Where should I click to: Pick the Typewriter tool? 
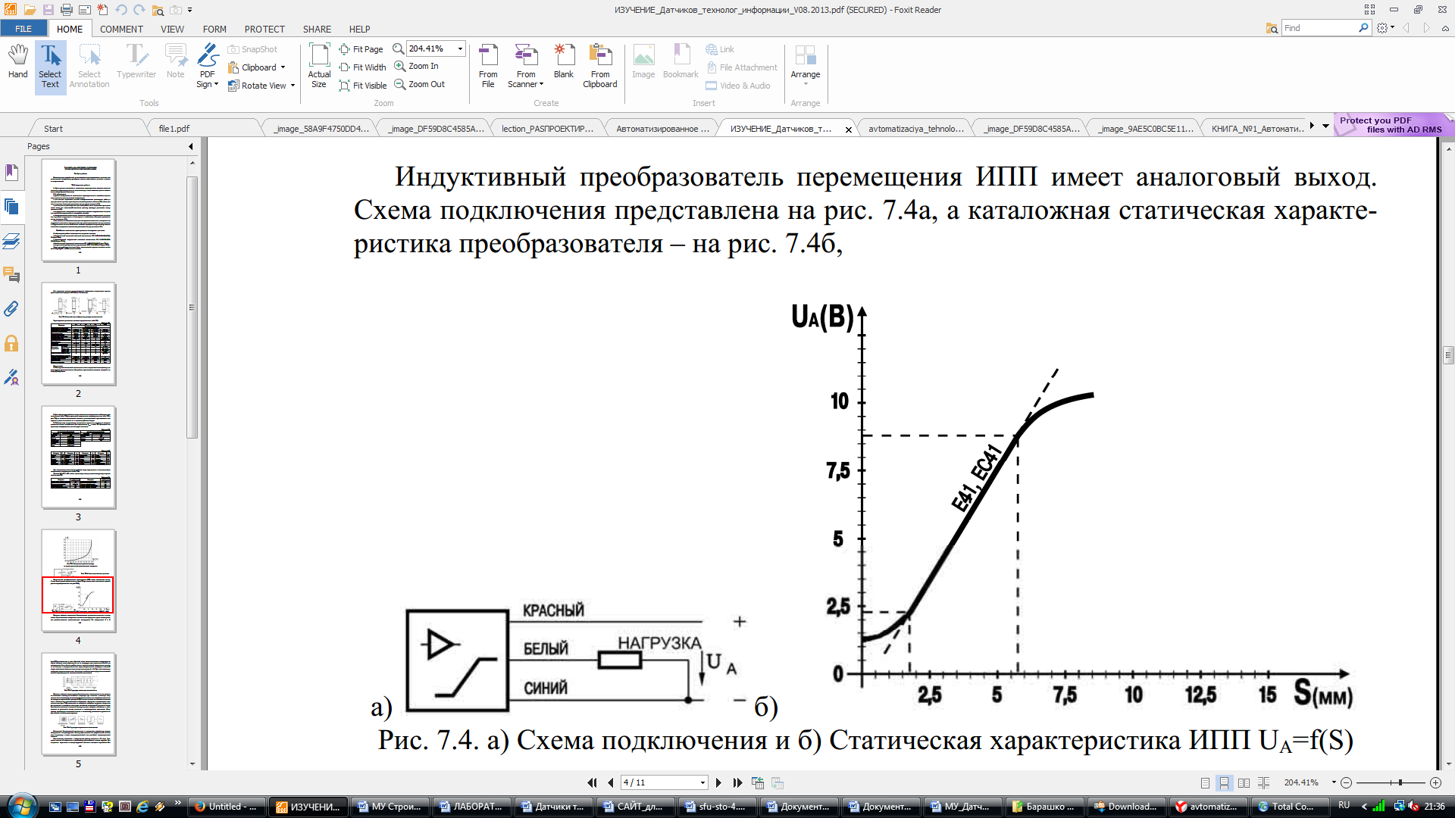(136, 62)
